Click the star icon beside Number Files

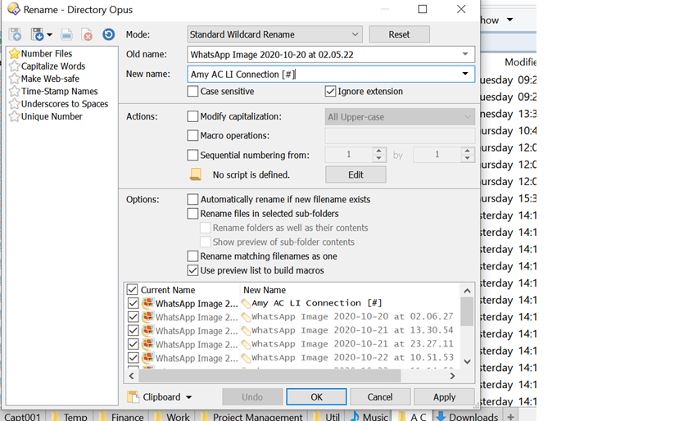[14, 53]
